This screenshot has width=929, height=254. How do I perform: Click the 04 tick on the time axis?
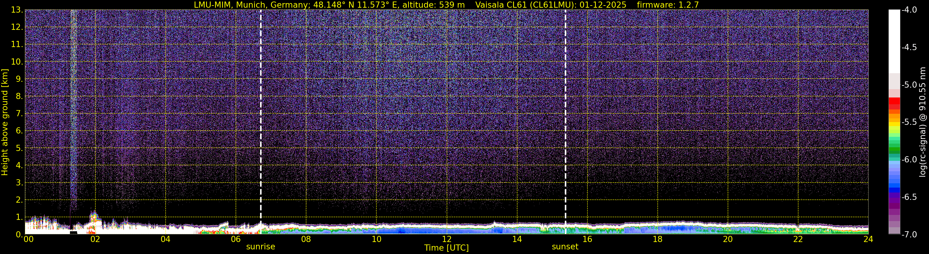point(165,239)
